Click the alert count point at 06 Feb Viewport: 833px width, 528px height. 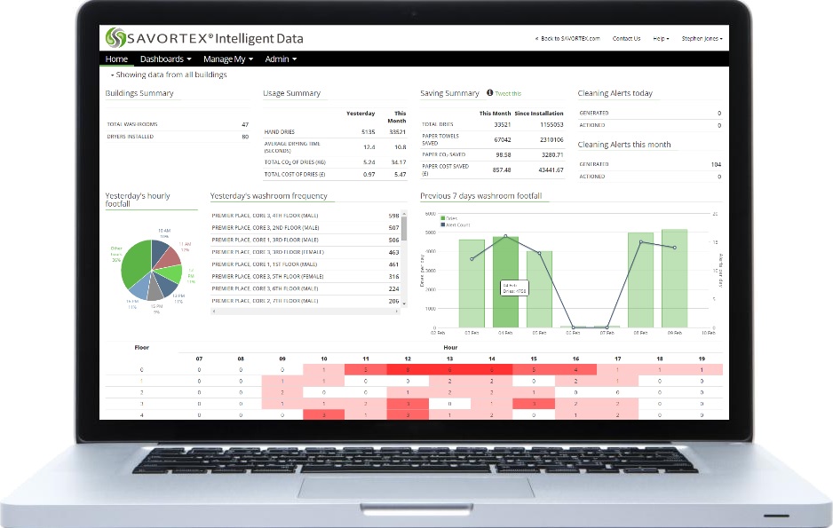(573, 327)
